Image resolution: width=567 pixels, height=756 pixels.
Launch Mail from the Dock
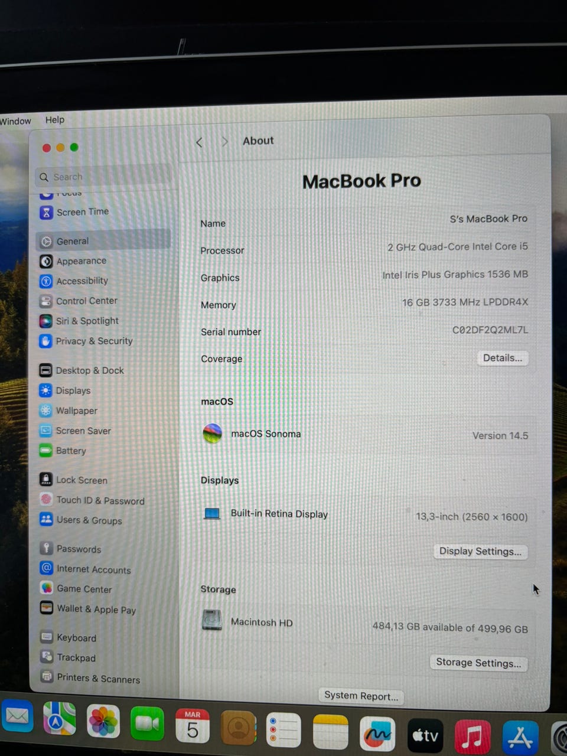coord(17,717)
